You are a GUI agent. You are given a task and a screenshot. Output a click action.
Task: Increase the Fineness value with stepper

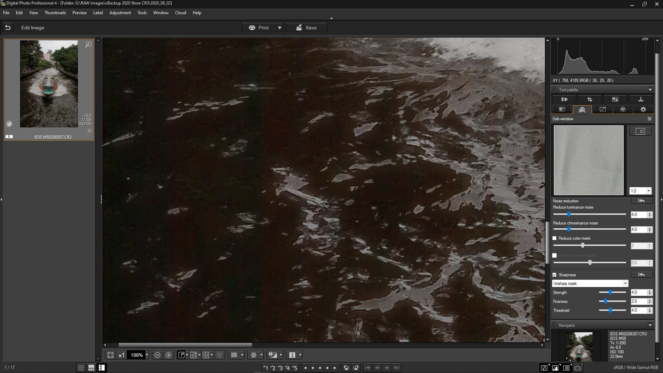pyautogui.click(x=650, y=300)
